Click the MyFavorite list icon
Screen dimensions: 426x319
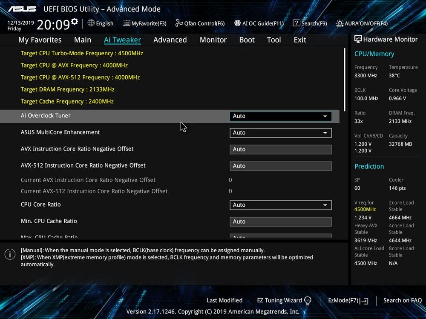pos(127,23)
